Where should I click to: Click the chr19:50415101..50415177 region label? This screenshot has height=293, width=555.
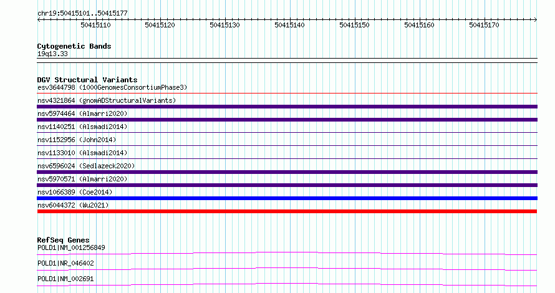(x=82, y=13)
